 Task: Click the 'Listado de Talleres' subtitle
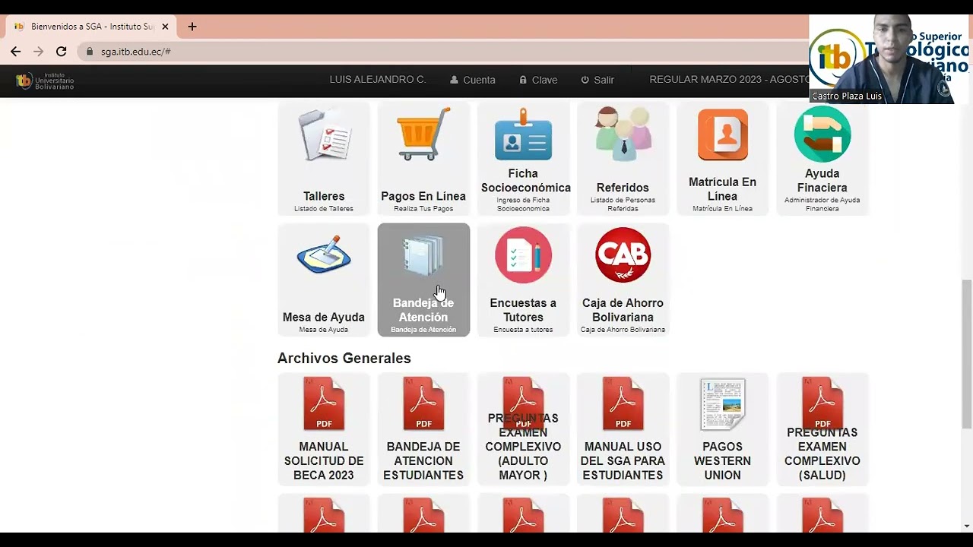324,209
